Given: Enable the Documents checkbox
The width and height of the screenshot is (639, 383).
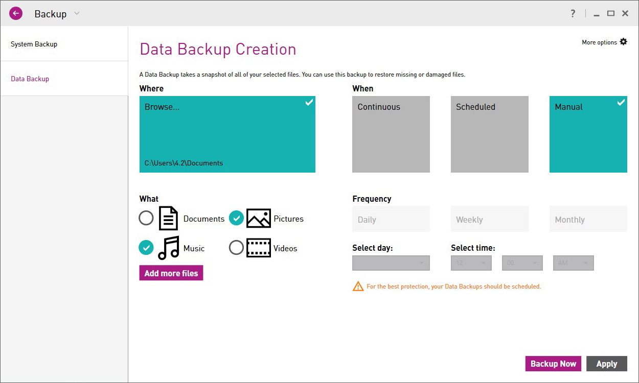Looking at the screenshot, I should [146, 219].
